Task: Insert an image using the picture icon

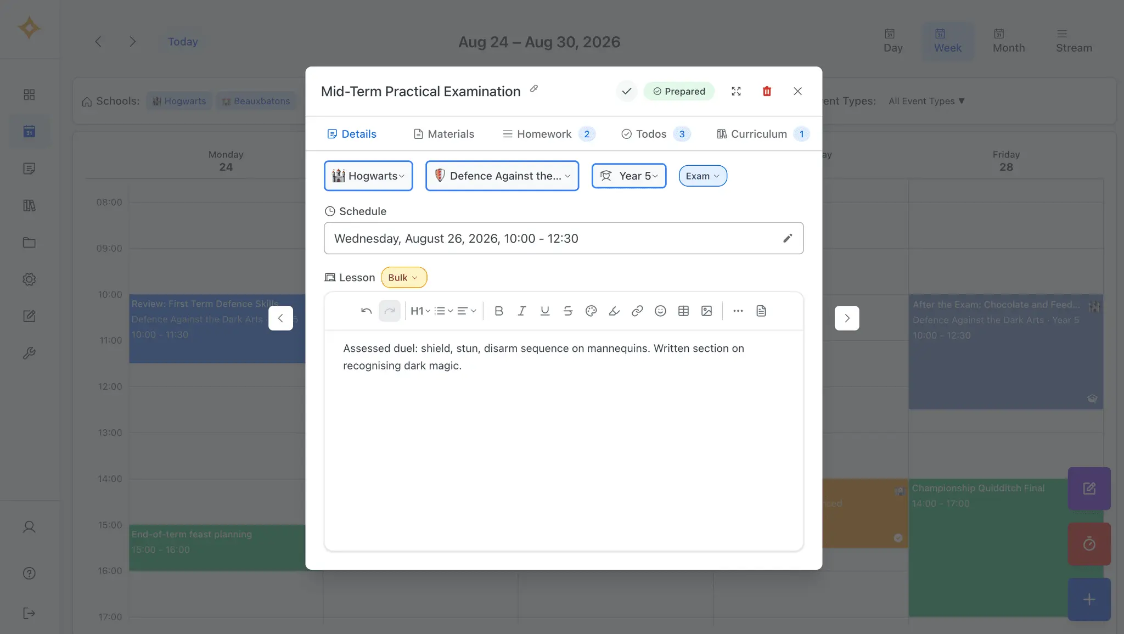Action: [706, 311]
